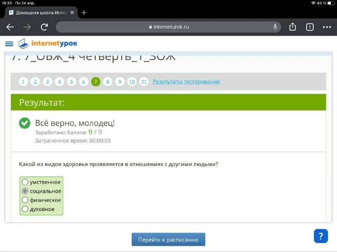
Task: Open the blue help question mark
Action: (320, 236)
